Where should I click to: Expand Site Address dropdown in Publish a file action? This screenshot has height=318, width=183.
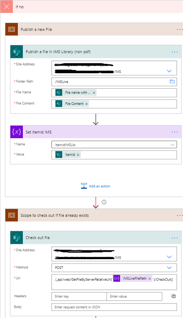point(169,71)
